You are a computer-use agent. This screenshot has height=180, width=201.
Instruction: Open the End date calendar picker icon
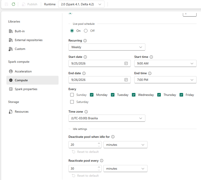[x=126, y=80]
